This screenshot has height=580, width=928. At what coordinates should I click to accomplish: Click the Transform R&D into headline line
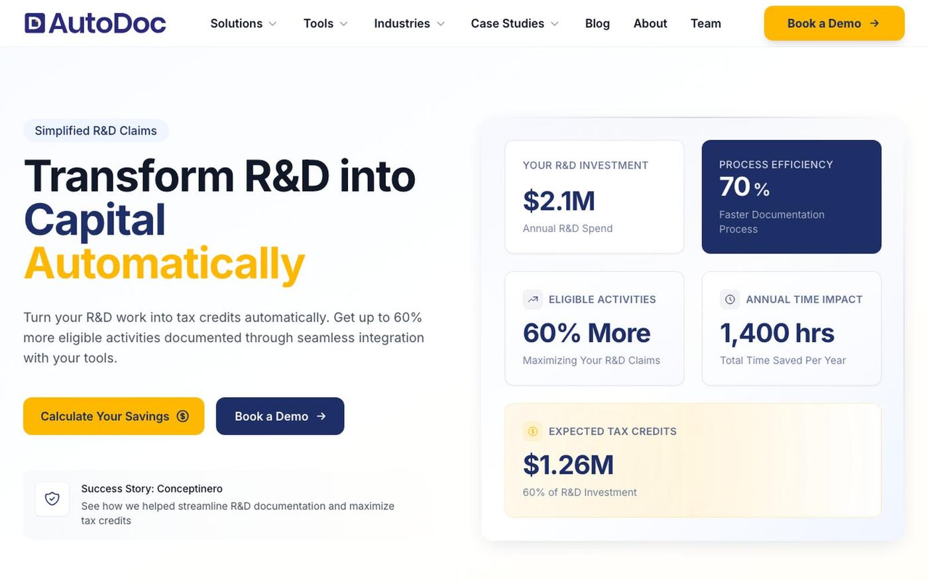(219, 176)
